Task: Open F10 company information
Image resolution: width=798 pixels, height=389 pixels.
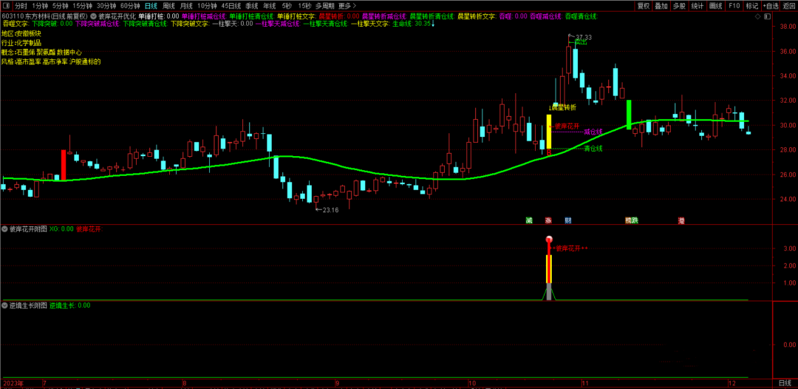Action: 734,6
